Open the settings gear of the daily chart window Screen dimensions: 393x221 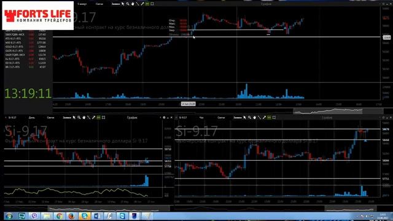click(164, 117)
